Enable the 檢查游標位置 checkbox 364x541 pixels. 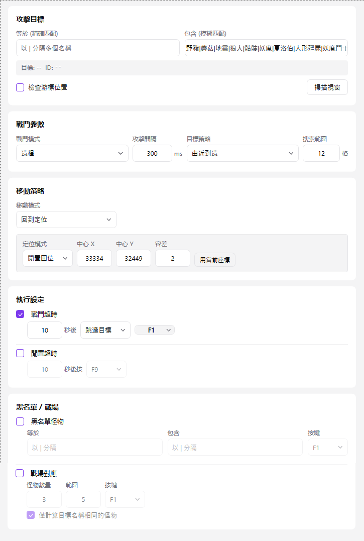(x=20, y=87)
